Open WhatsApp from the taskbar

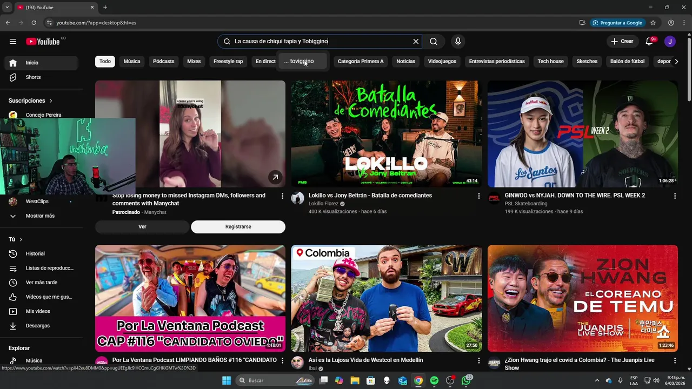tap(466, 380)
